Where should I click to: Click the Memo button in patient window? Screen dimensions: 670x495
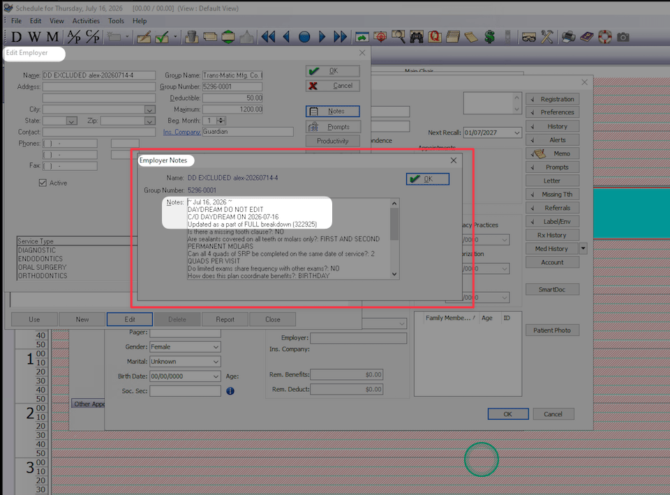click(x=553, y=153)
